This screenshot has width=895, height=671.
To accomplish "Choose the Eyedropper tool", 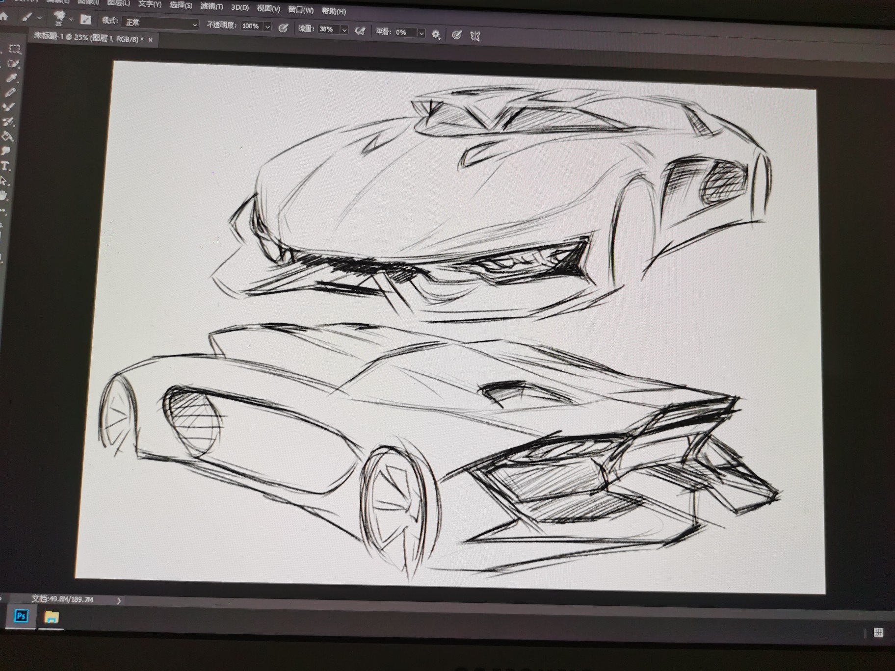I will tap(13, 78).
